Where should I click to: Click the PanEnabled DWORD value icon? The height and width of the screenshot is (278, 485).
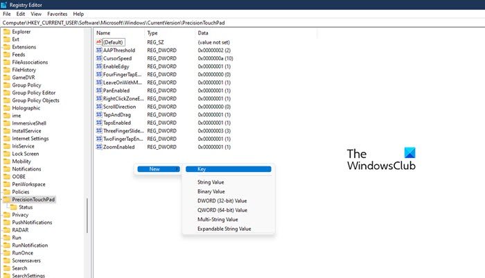(99, 90)
